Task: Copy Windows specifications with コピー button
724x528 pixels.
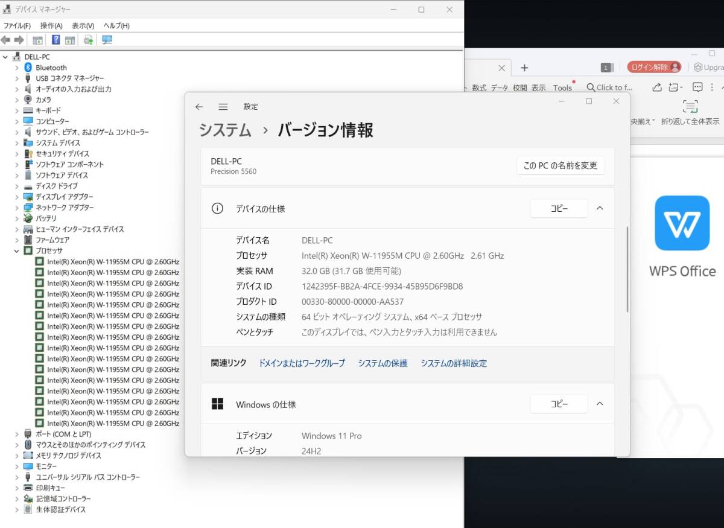Action: [x=559, y=404]
